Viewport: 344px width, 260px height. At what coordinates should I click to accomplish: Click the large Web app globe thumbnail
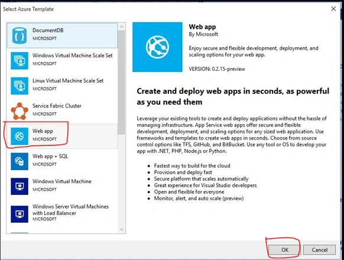(157, 47)
